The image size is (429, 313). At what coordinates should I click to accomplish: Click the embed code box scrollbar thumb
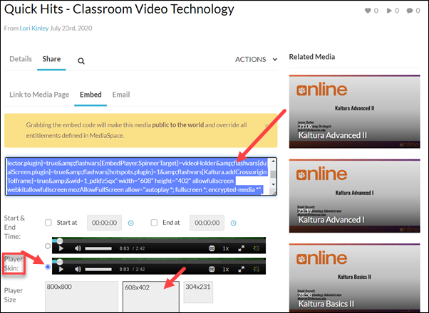click(273, 174)
